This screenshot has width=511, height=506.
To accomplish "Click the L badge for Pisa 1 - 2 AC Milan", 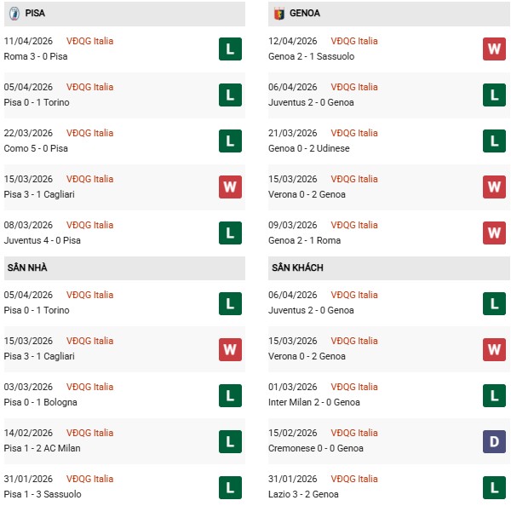I will (231, 440).
